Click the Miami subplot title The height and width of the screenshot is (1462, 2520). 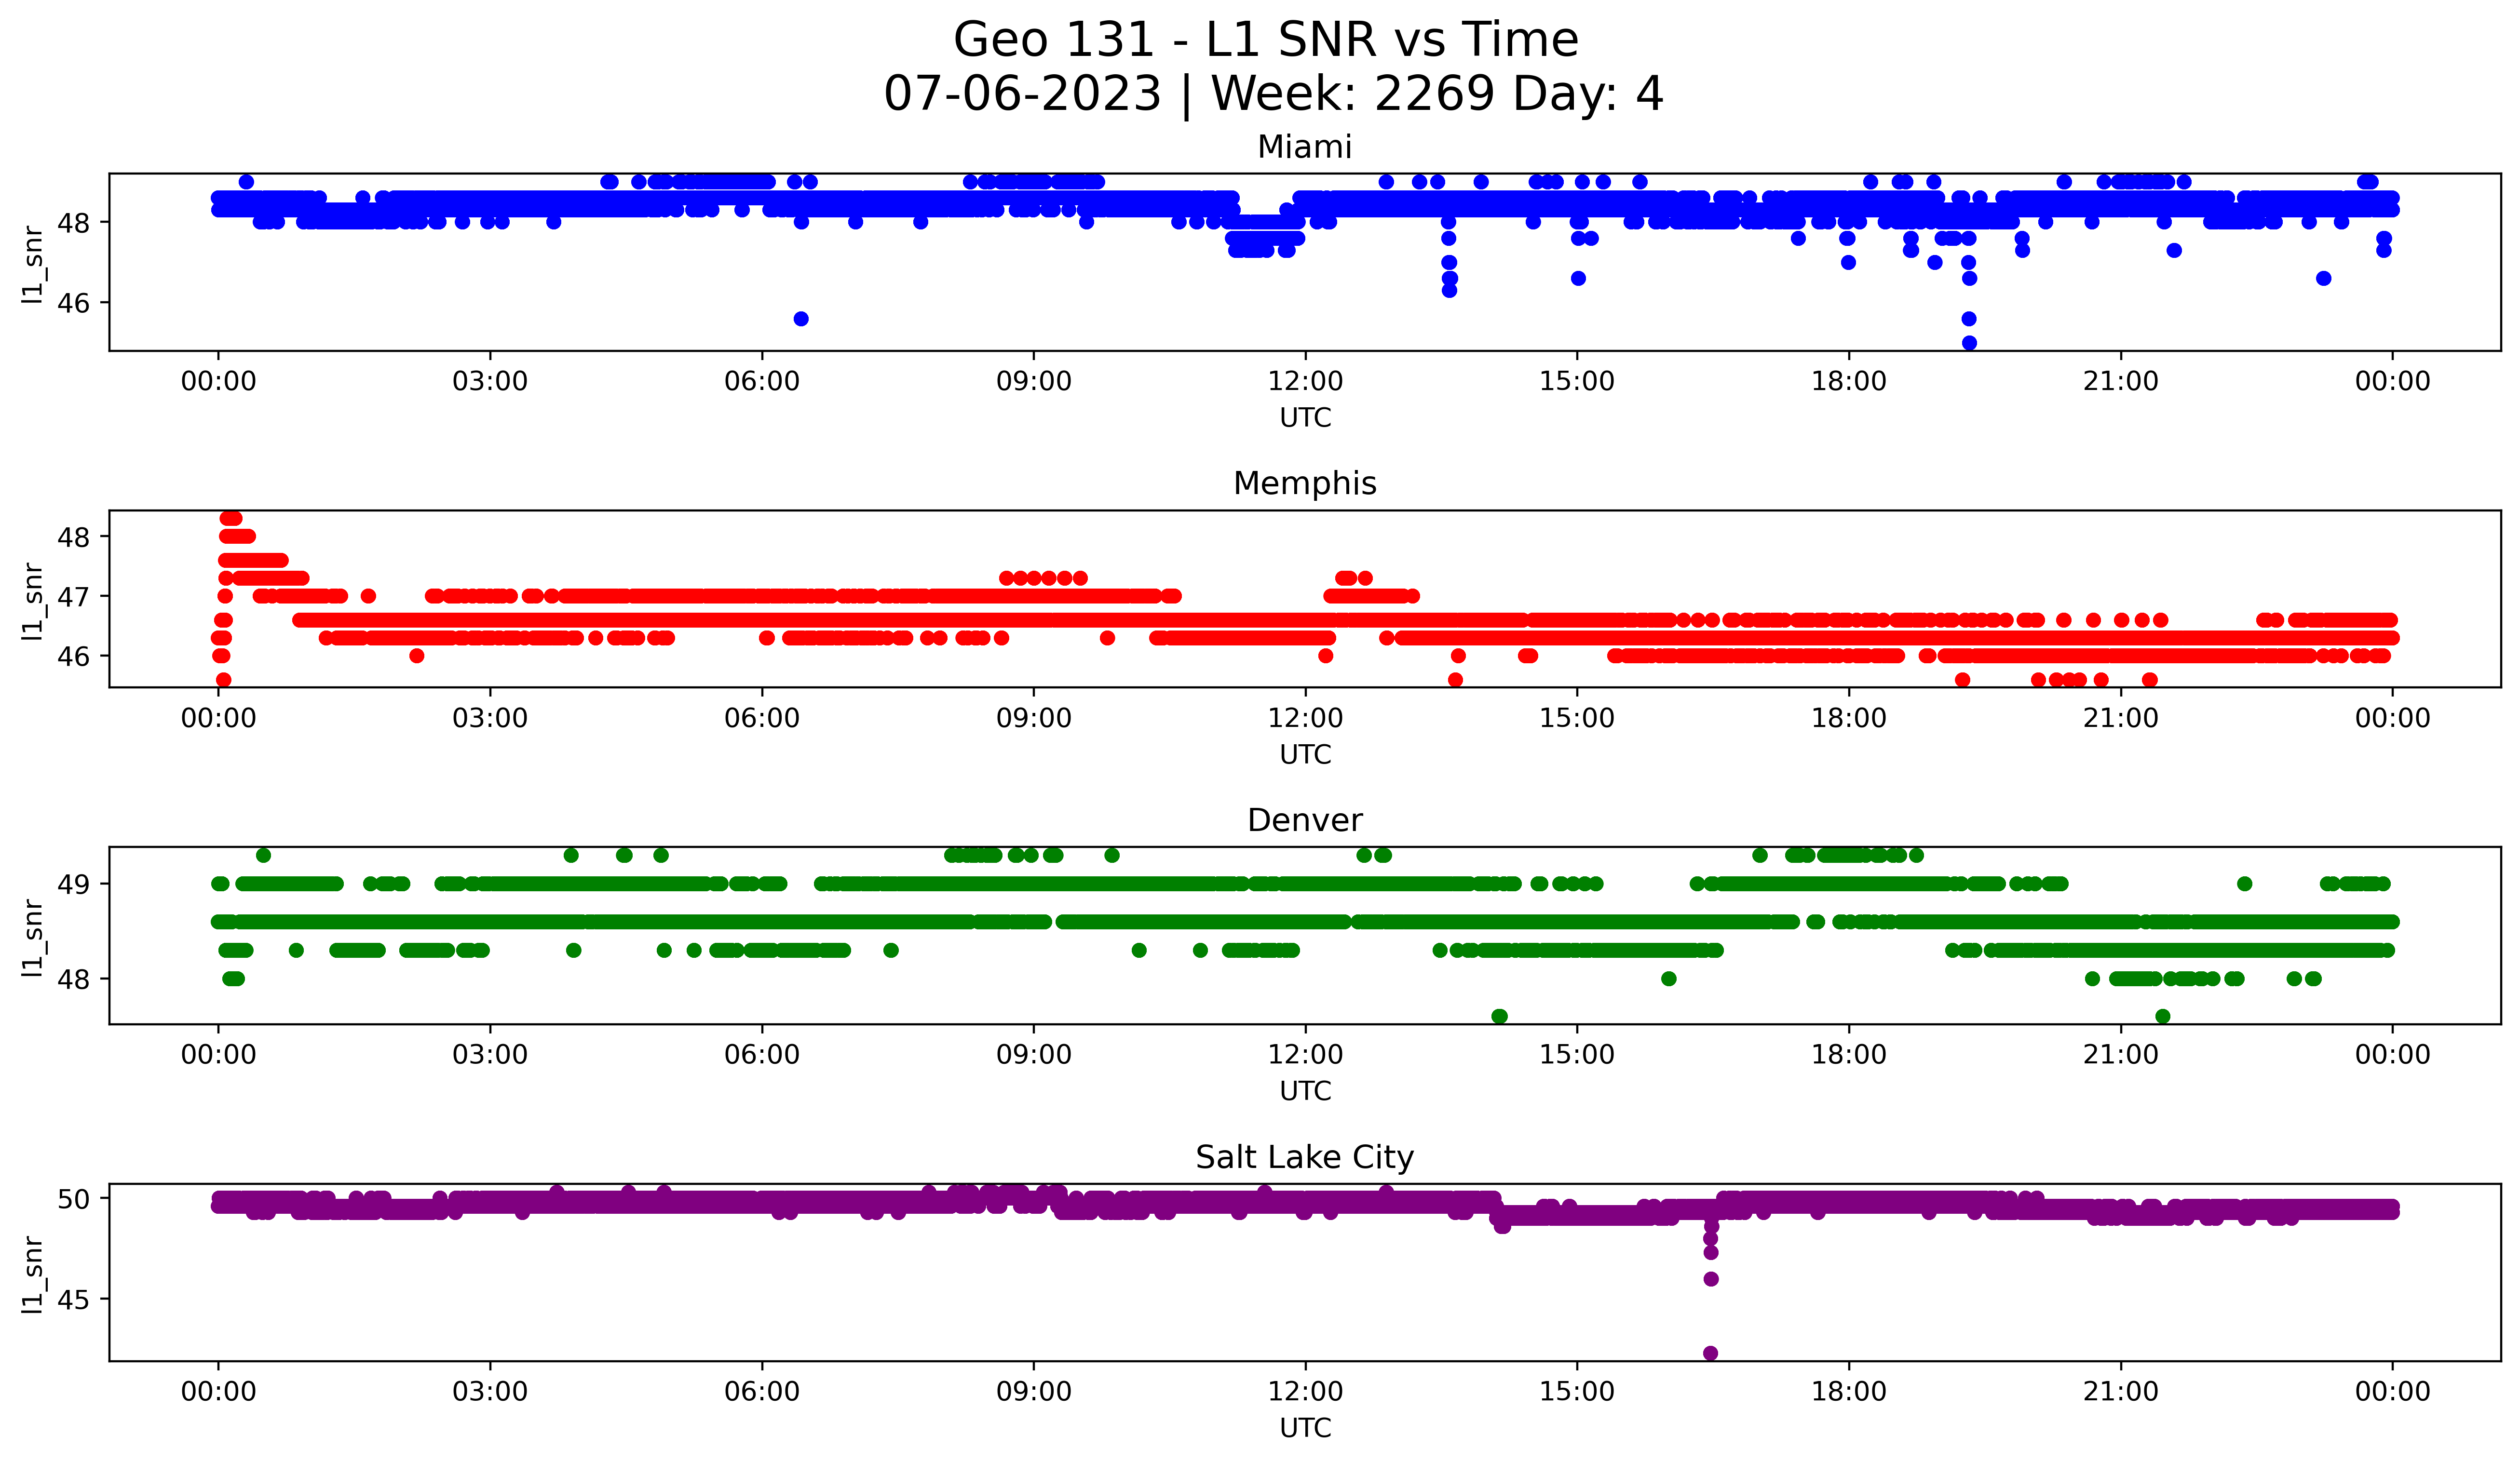(1304, 147)
